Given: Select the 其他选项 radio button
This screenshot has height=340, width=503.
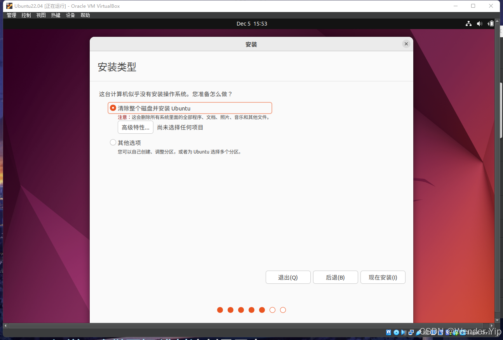Looking at the screenshot, I should 113,143.
